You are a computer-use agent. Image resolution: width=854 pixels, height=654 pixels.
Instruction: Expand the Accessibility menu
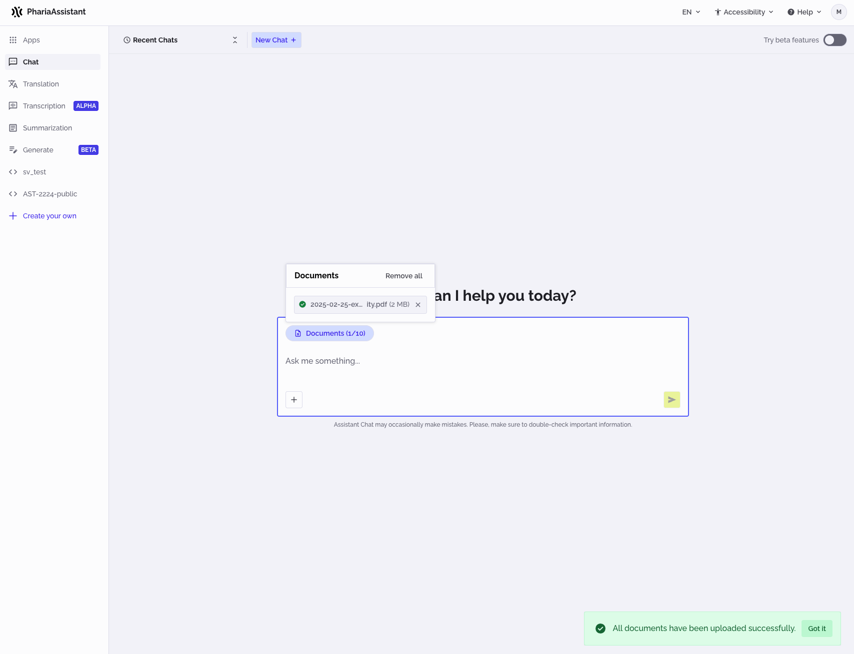pos(743,11)
